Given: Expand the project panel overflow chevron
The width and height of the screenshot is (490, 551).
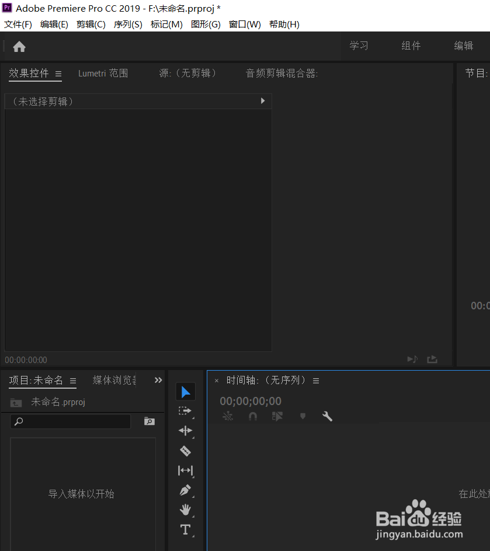Looking at the screenshot, I should click(x=158, y=379).
